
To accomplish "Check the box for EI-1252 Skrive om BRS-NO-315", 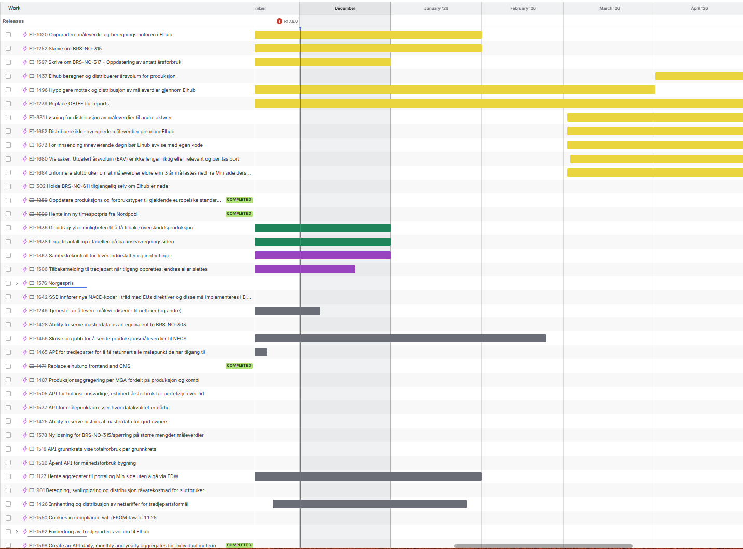I will 8,49.
